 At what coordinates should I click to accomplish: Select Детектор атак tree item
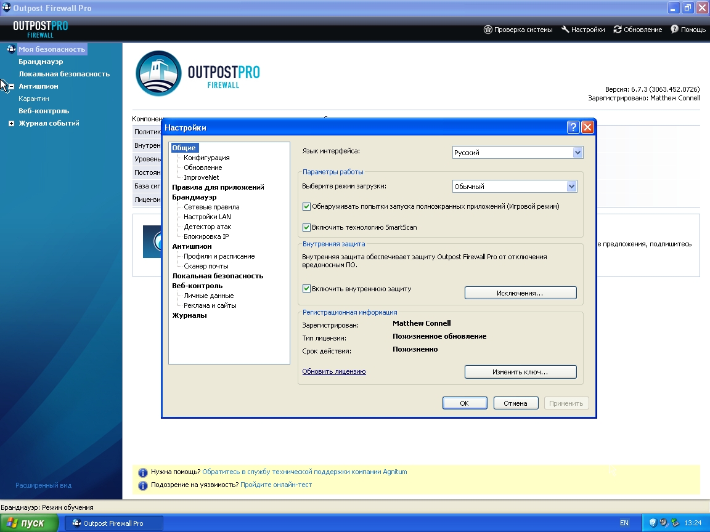(x=207, y=227)
